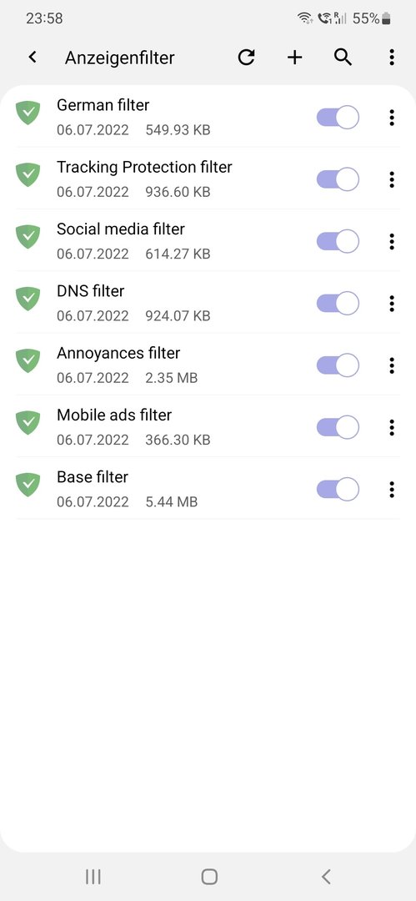Toggle the Mobile ads filter
This screenshot has width=416, height=901.
point(338,427)
